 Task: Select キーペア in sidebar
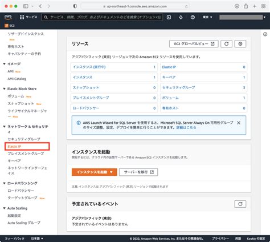point(14,161)
